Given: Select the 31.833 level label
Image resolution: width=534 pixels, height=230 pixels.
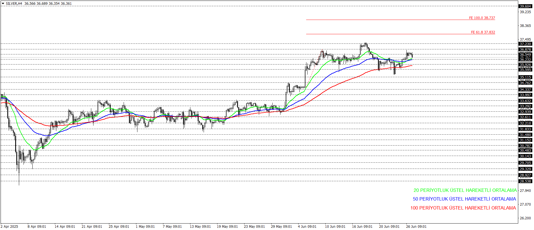Looking at the screenshot, I should (x=525, y=129).
